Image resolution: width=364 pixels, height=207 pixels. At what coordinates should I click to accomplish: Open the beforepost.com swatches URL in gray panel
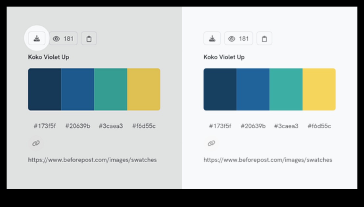92,160
